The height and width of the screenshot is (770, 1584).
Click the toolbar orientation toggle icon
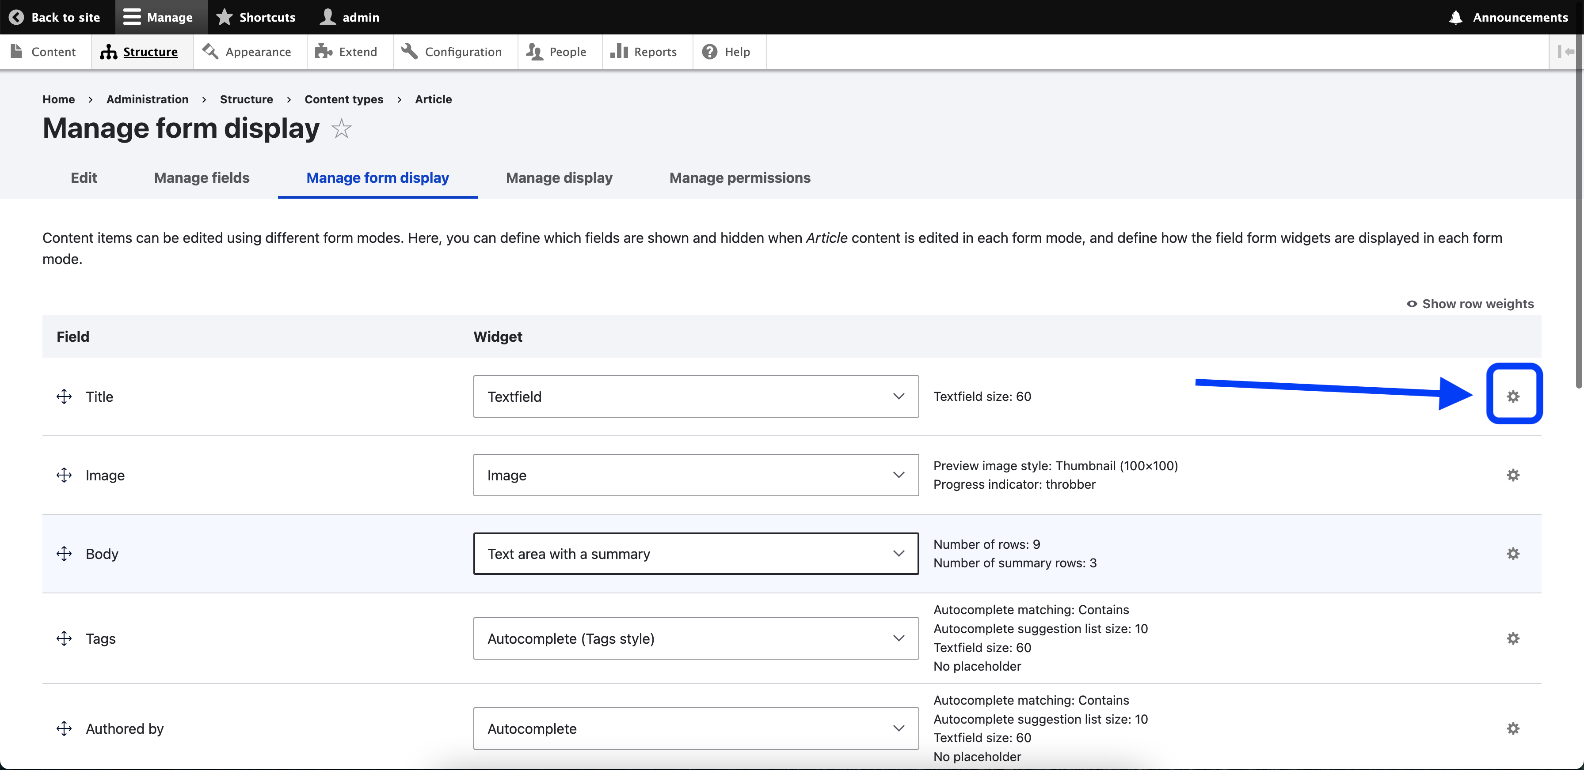1565,52
